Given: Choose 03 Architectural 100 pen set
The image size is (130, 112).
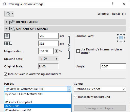Looking at the screenshot, I should pos(38,110).
